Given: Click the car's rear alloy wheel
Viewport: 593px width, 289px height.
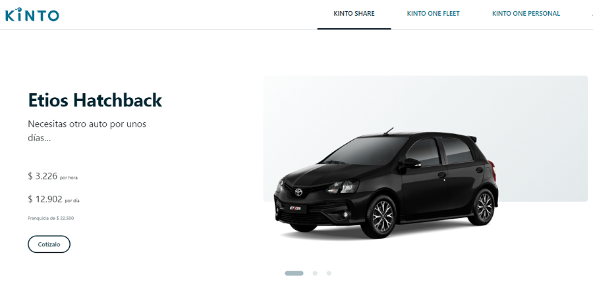Looking at the screenshot, I should coord(484,206).
